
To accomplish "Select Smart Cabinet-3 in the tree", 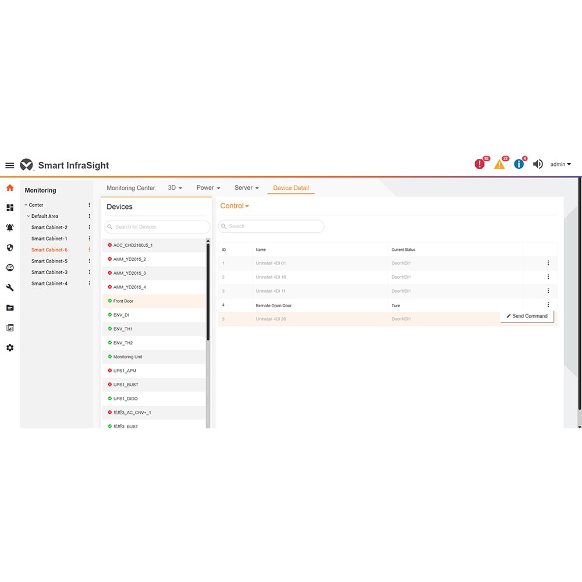I will pyautogui.click(x=49, y=272).
